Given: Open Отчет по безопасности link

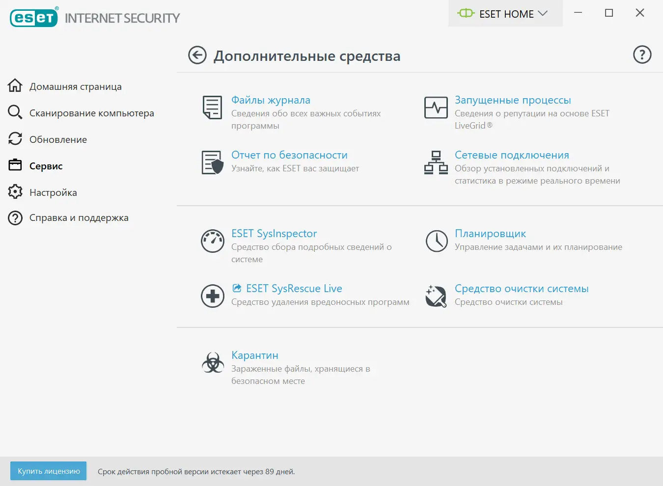Looking at the screenshot, I should pyautogui.click(x=289, y=155).
